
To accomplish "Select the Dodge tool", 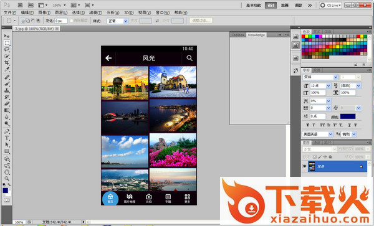I will pos(7,123).
